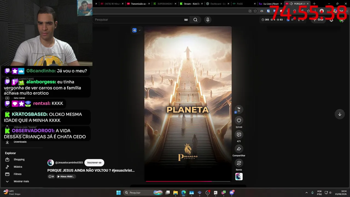Expand the Mostrar mais sidebar list
Image resolution: width=350 pixels, height=197 pixels.
coord(21,181)
